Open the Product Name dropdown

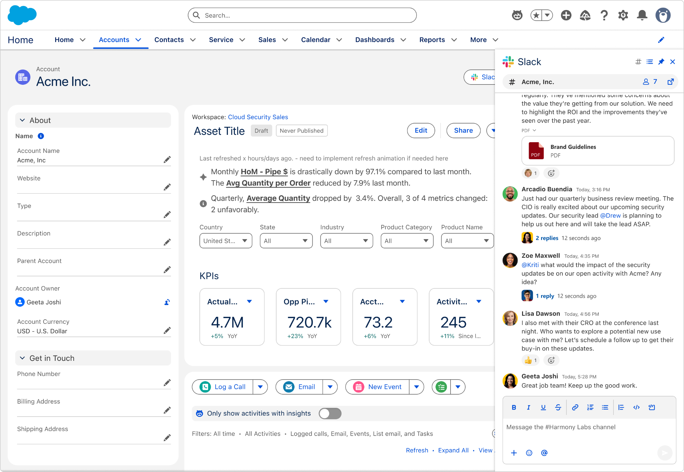(x=467, y=241)
